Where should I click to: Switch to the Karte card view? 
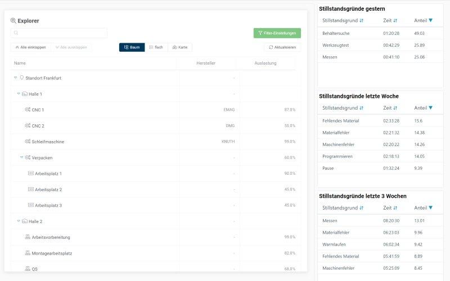click(180, 47)
